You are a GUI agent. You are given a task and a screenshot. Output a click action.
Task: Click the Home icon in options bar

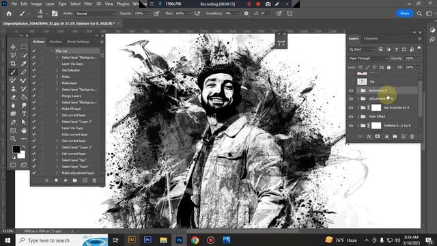tap(9, 14)
